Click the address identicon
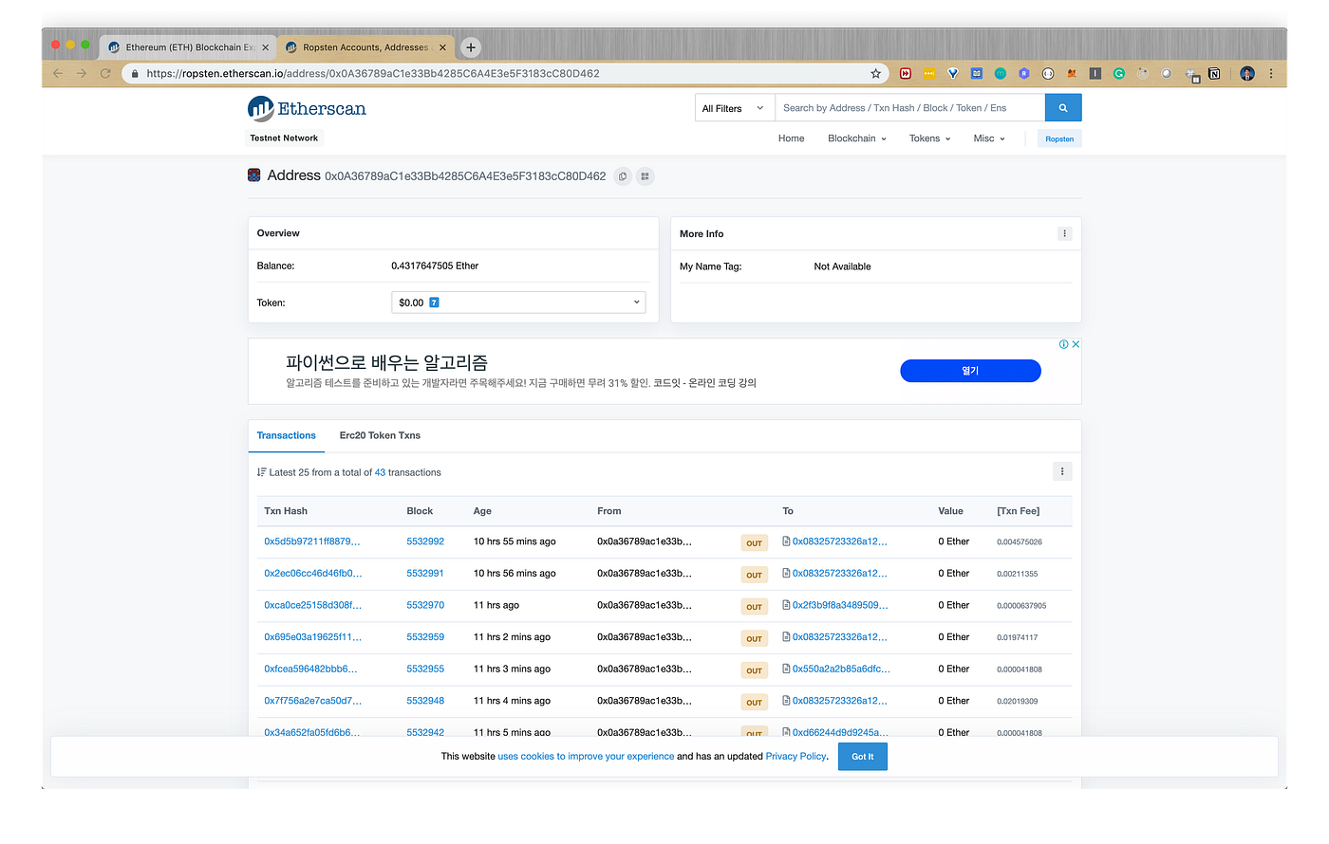Screen dimensions: 1329x844 click(x=254, y=175)
